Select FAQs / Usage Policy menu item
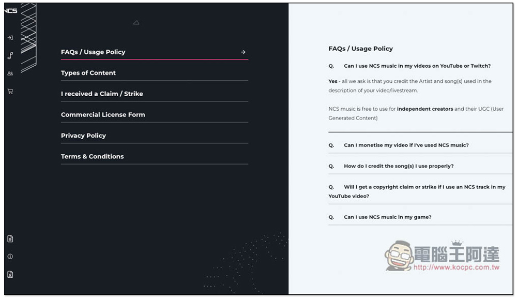Viewport: 517px width, 298px height. tap(154, 52)
